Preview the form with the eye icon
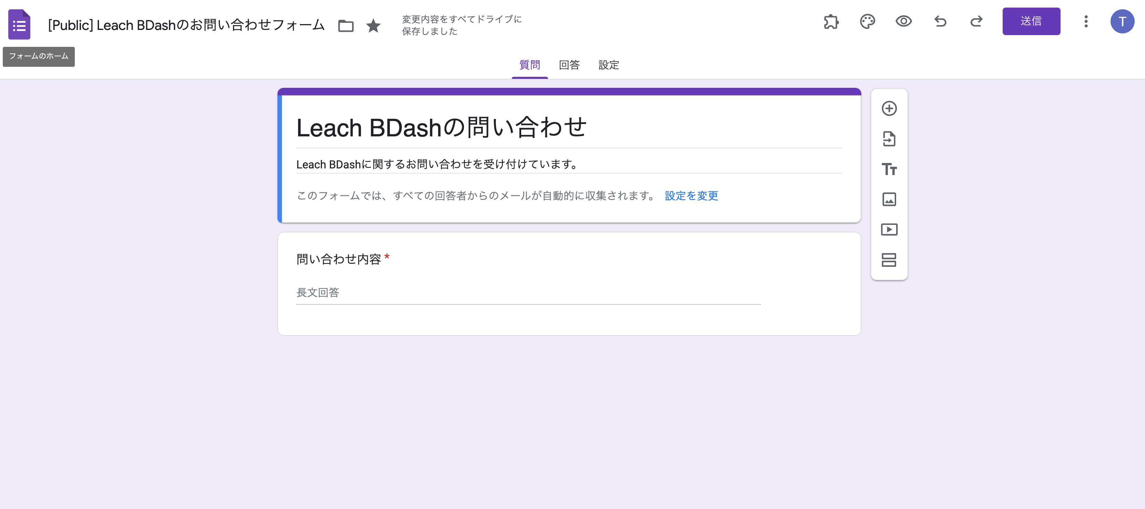Viewport: 1145px width, 509px height. (x=904, y=22)
